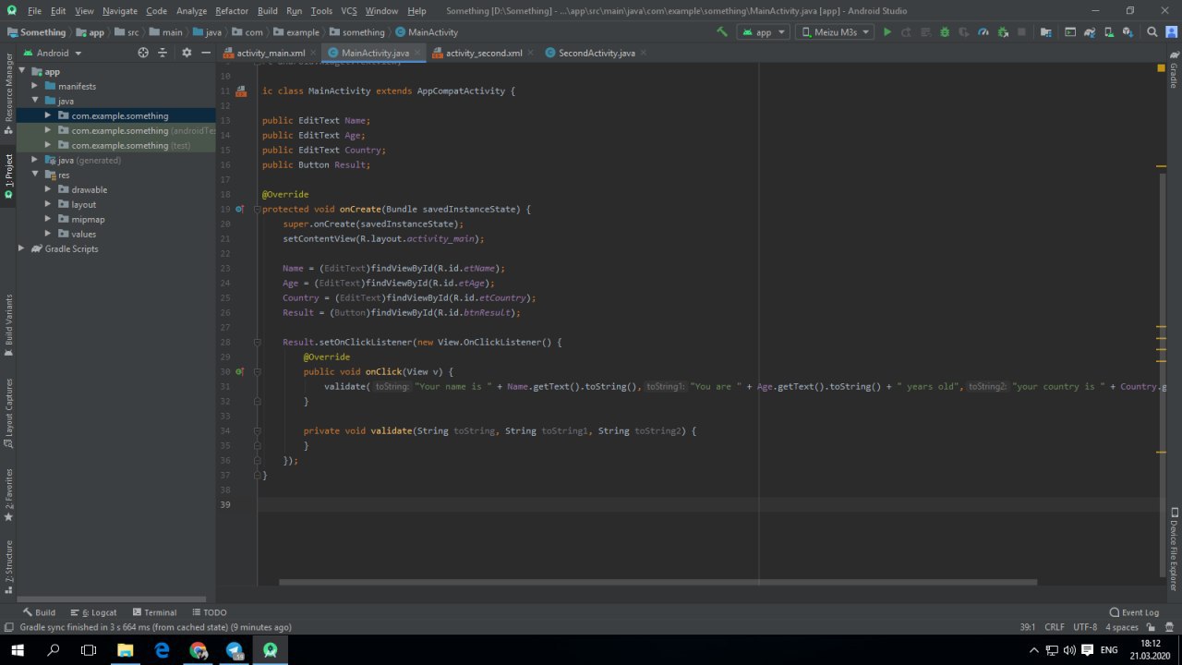Click the editor horizontal scrollbar
Image resolution: width=1182 pixels, height=665 pixels.
[x=657, y=582]
